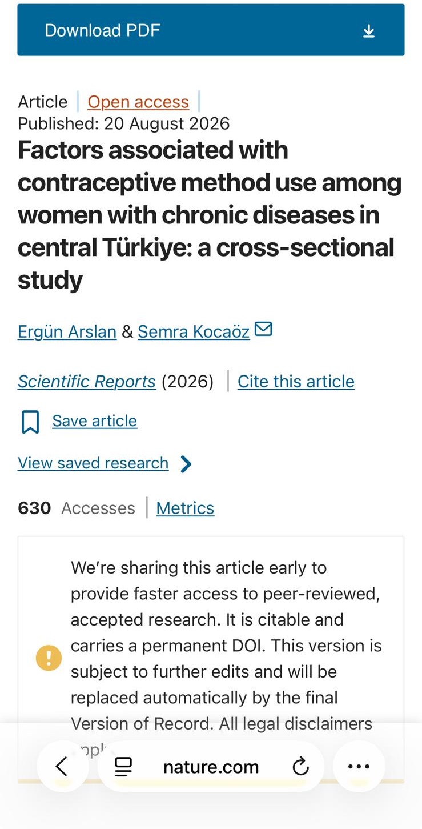Tap the download arrow icon
The width and height of the screenshot is (422, 829).
point(369,31)
